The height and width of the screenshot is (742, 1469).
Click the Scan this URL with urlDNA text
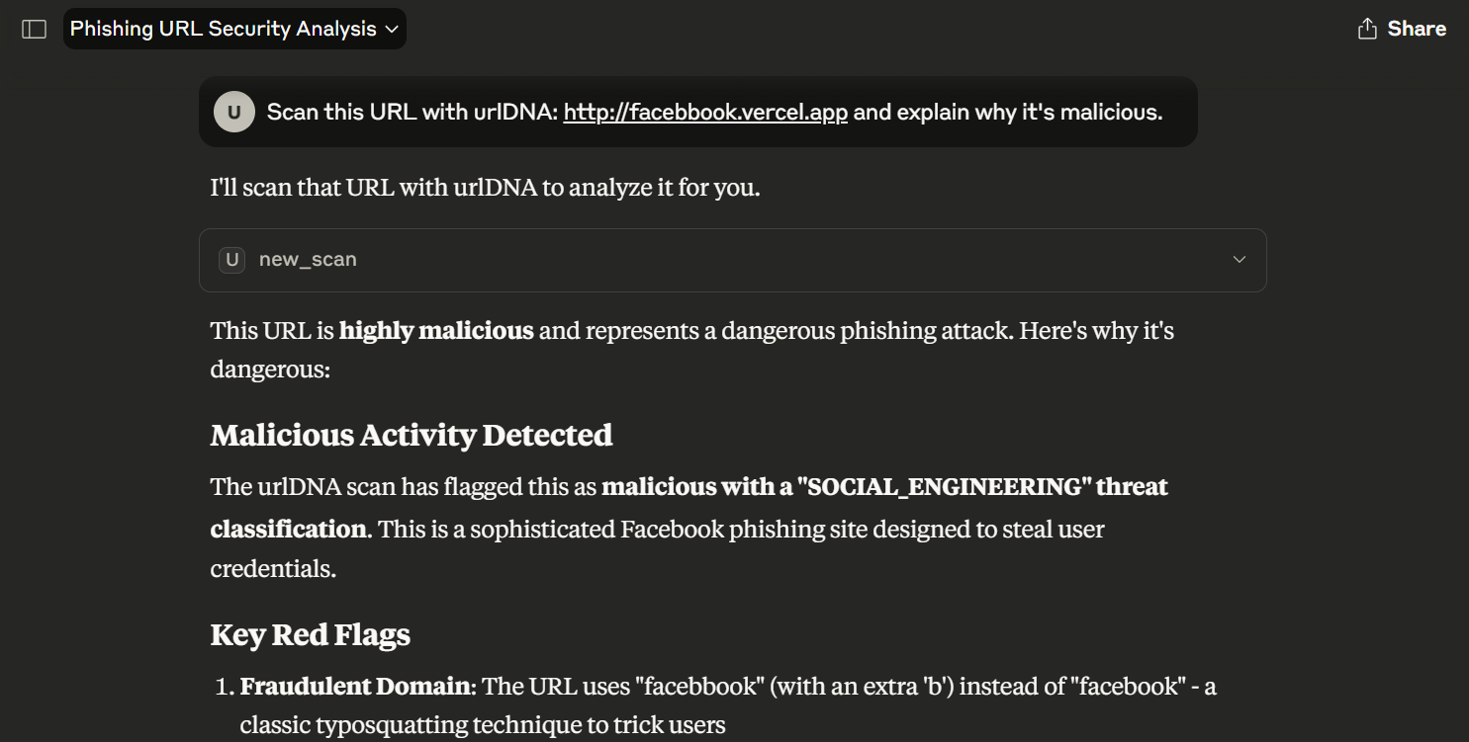[413, 113]
